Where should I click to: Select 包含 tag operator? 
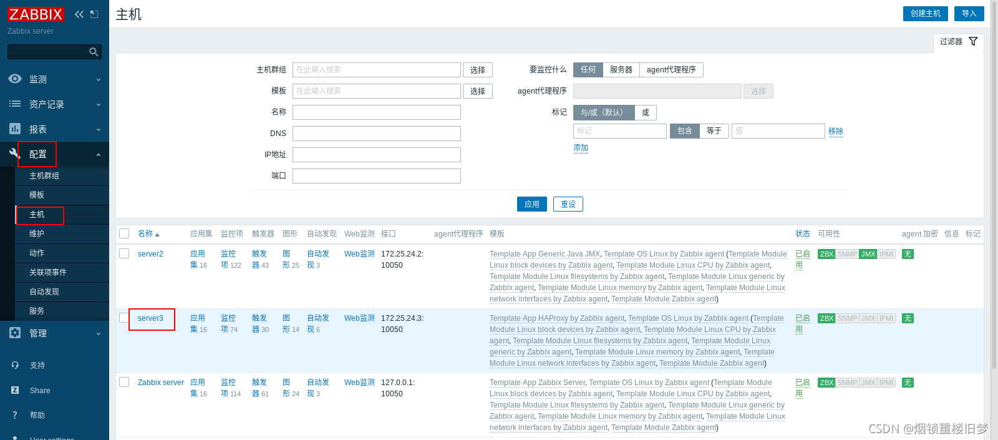685,130
